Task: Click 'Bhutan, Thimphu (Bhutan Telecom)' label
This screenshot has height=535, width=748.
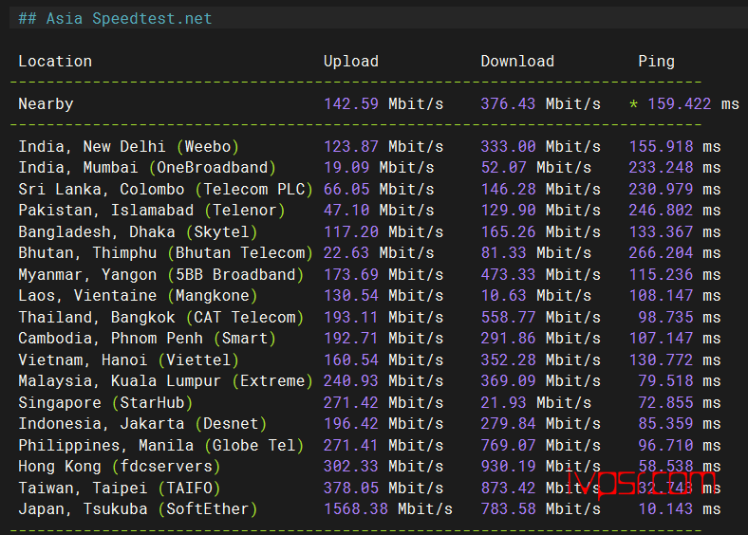Action: (166, 252)
